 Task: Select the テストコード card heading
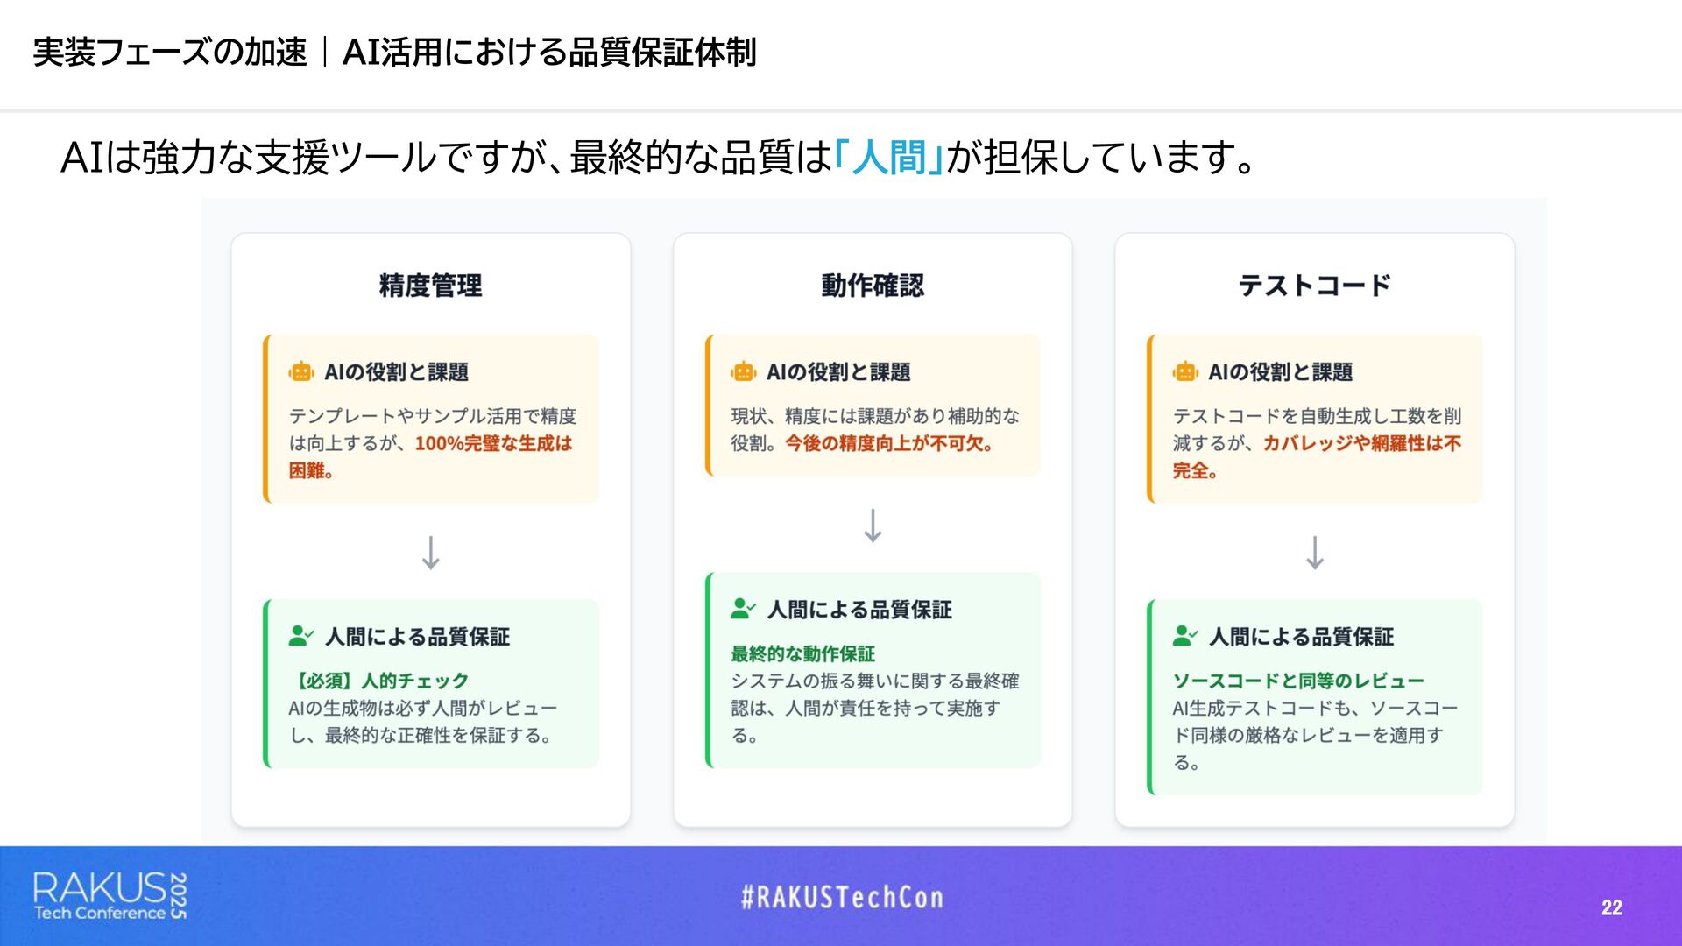click(x=1314, y=286)
